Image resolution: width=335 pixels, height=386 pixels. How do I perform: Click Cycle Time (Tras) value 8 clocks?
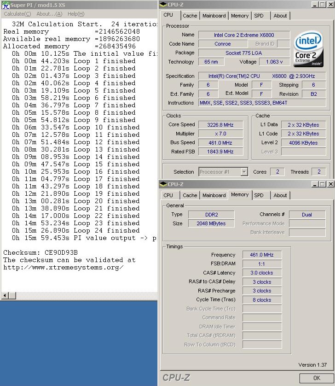click(x=262, y=300)
